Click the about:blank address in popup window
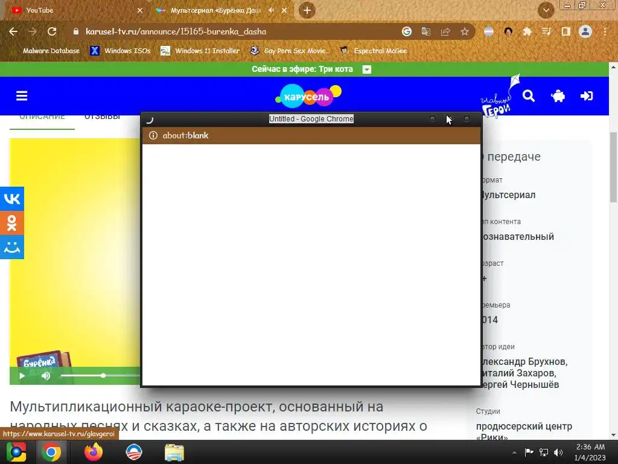618x464 pixels. pos(186,135)
